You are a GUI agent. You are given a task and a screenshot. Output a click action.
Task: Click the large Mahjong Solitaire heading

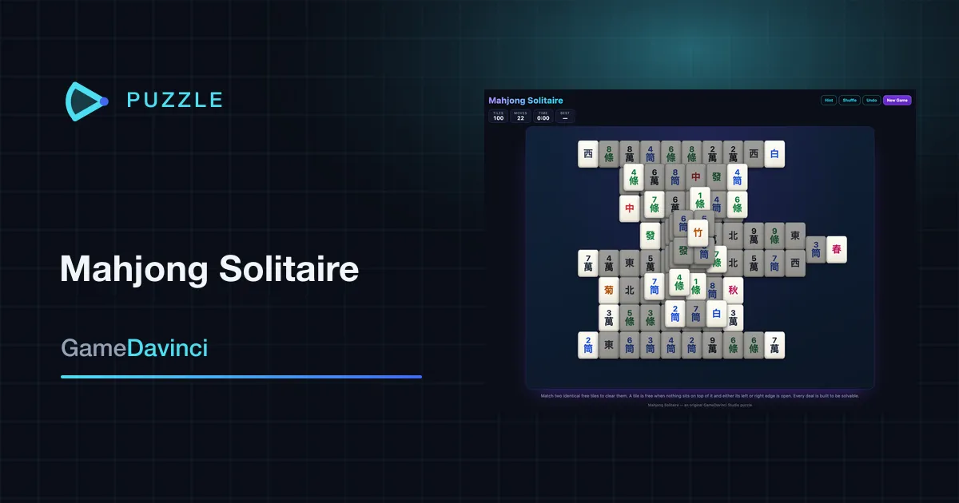pyautogui.click(x=209, y=270)
